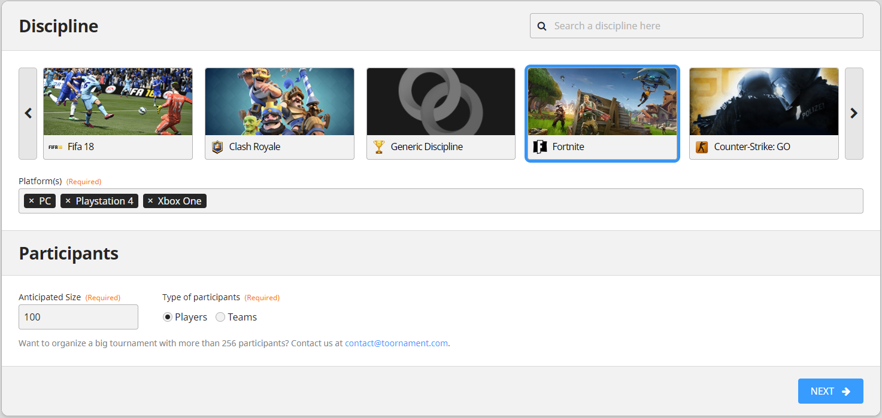Select the Fifa 18 discipline thumbnail
882x418 pixels.
(118, 102)
